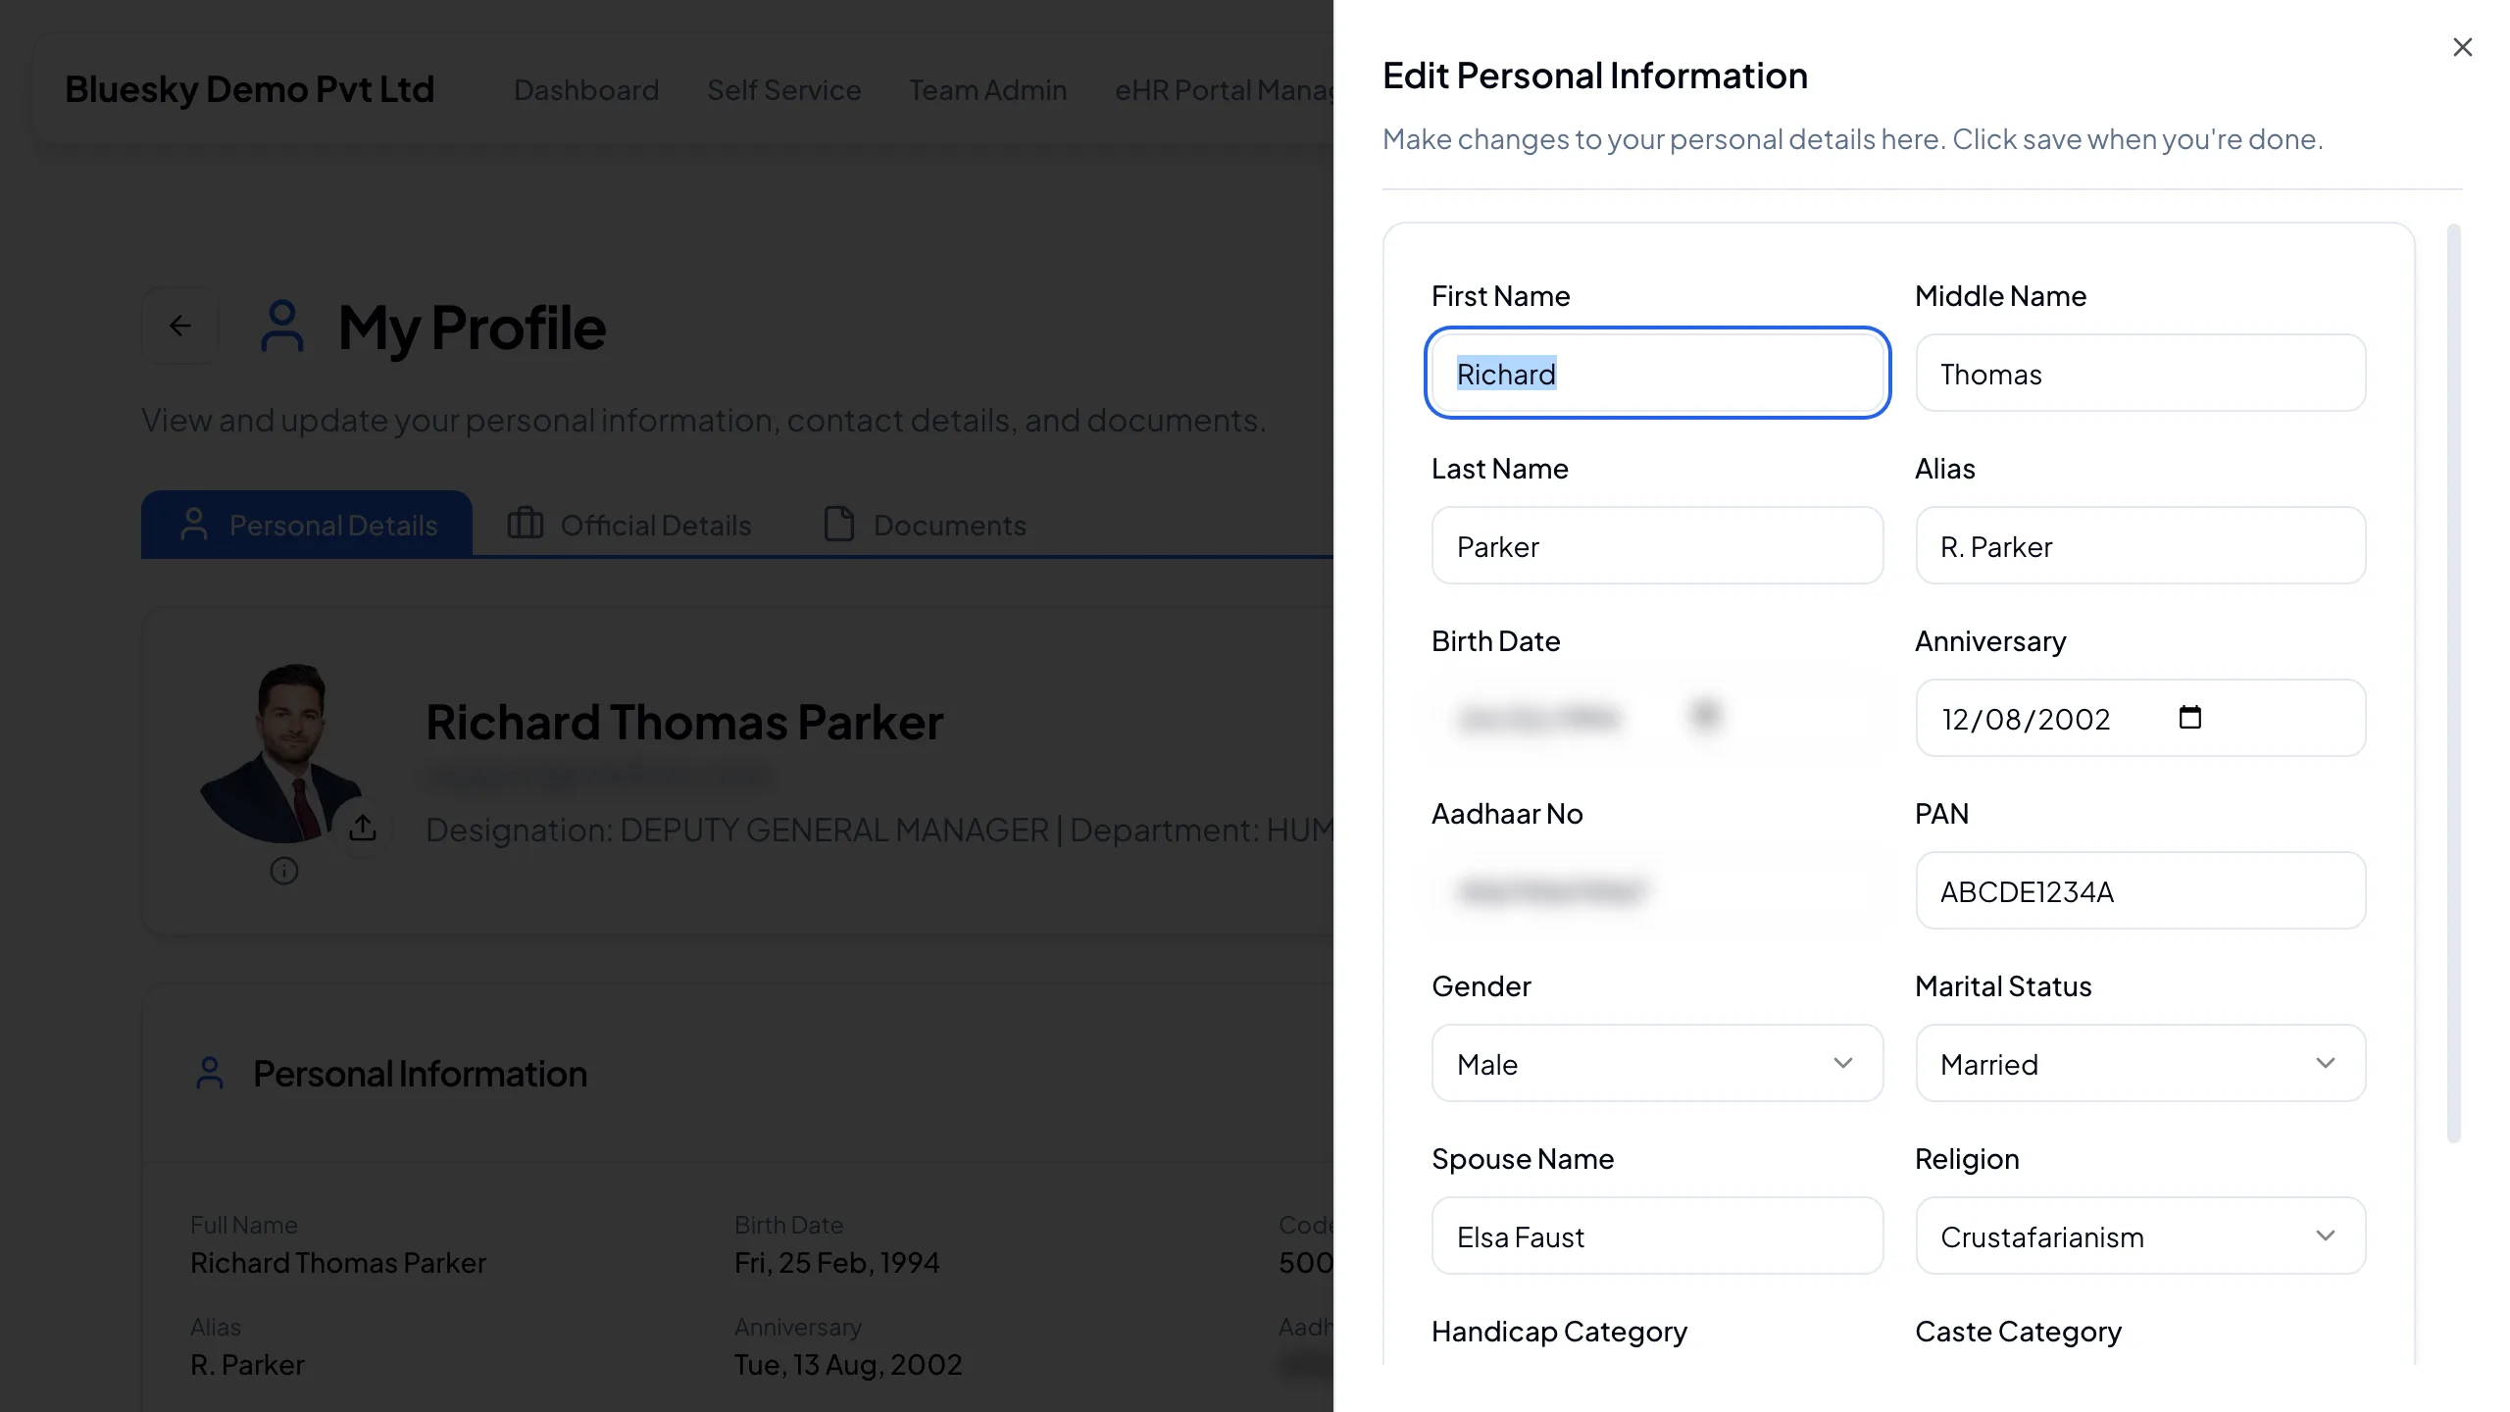Open the Anniversary calendar picker icon
Screen dimensions: 2510x1412
point(2189,718)
